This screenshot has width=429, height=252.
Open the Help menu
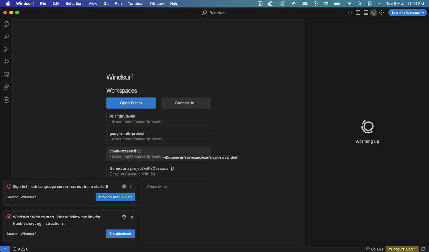(174, 4)
